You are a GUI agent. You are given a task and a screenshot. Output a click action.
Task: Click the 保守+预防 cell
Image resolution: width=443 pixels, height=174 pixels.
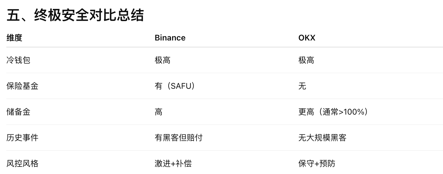pyautogui.click(x=317, y=163)
